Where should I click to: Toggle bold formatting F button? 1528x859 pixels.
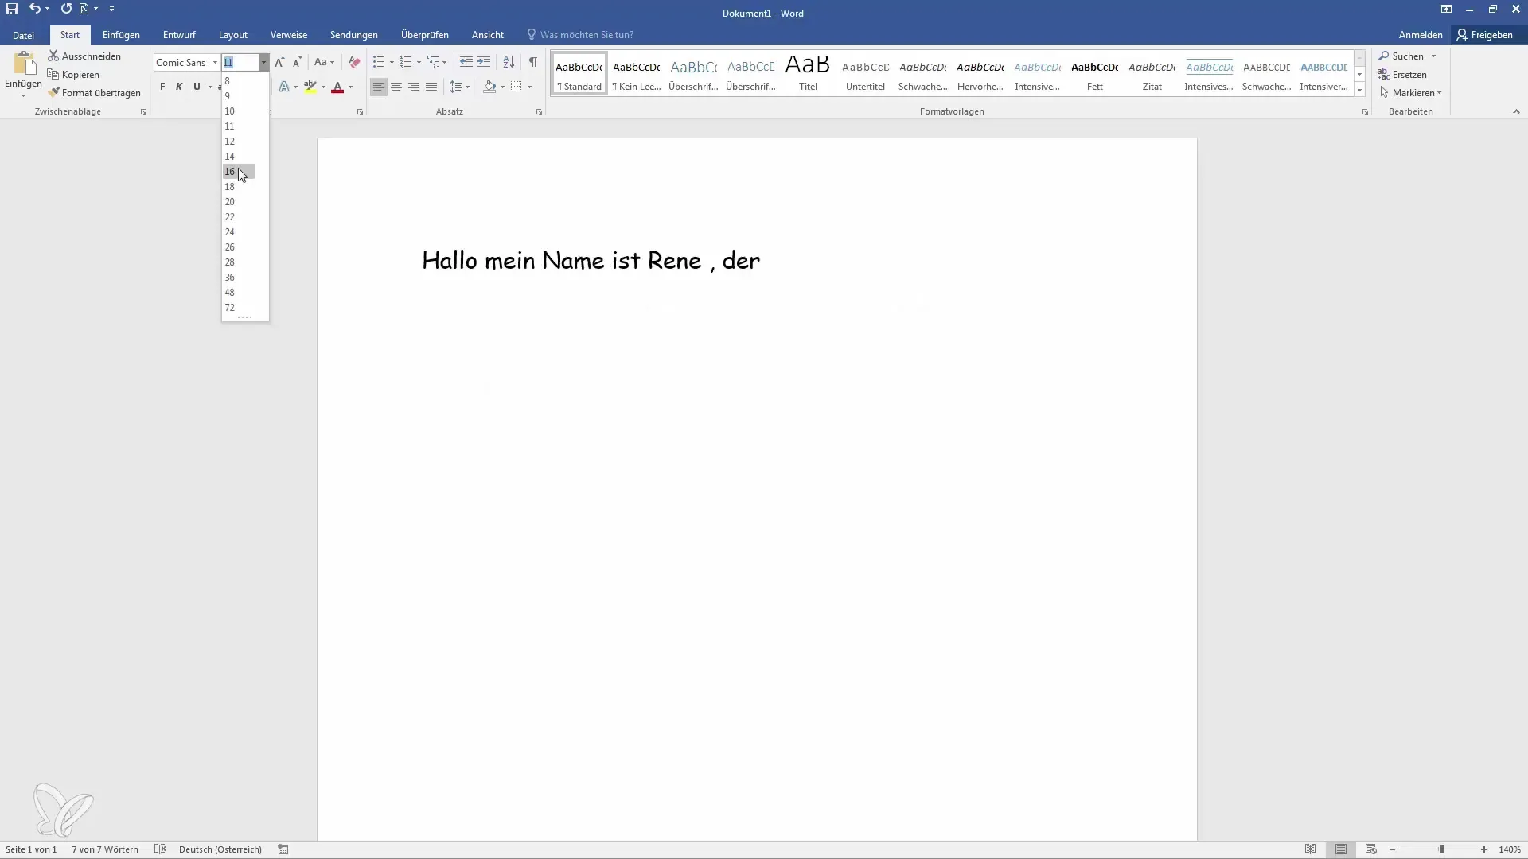point(162,87)
